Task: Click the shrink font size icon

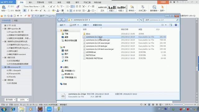Action: tap(54, 7)
